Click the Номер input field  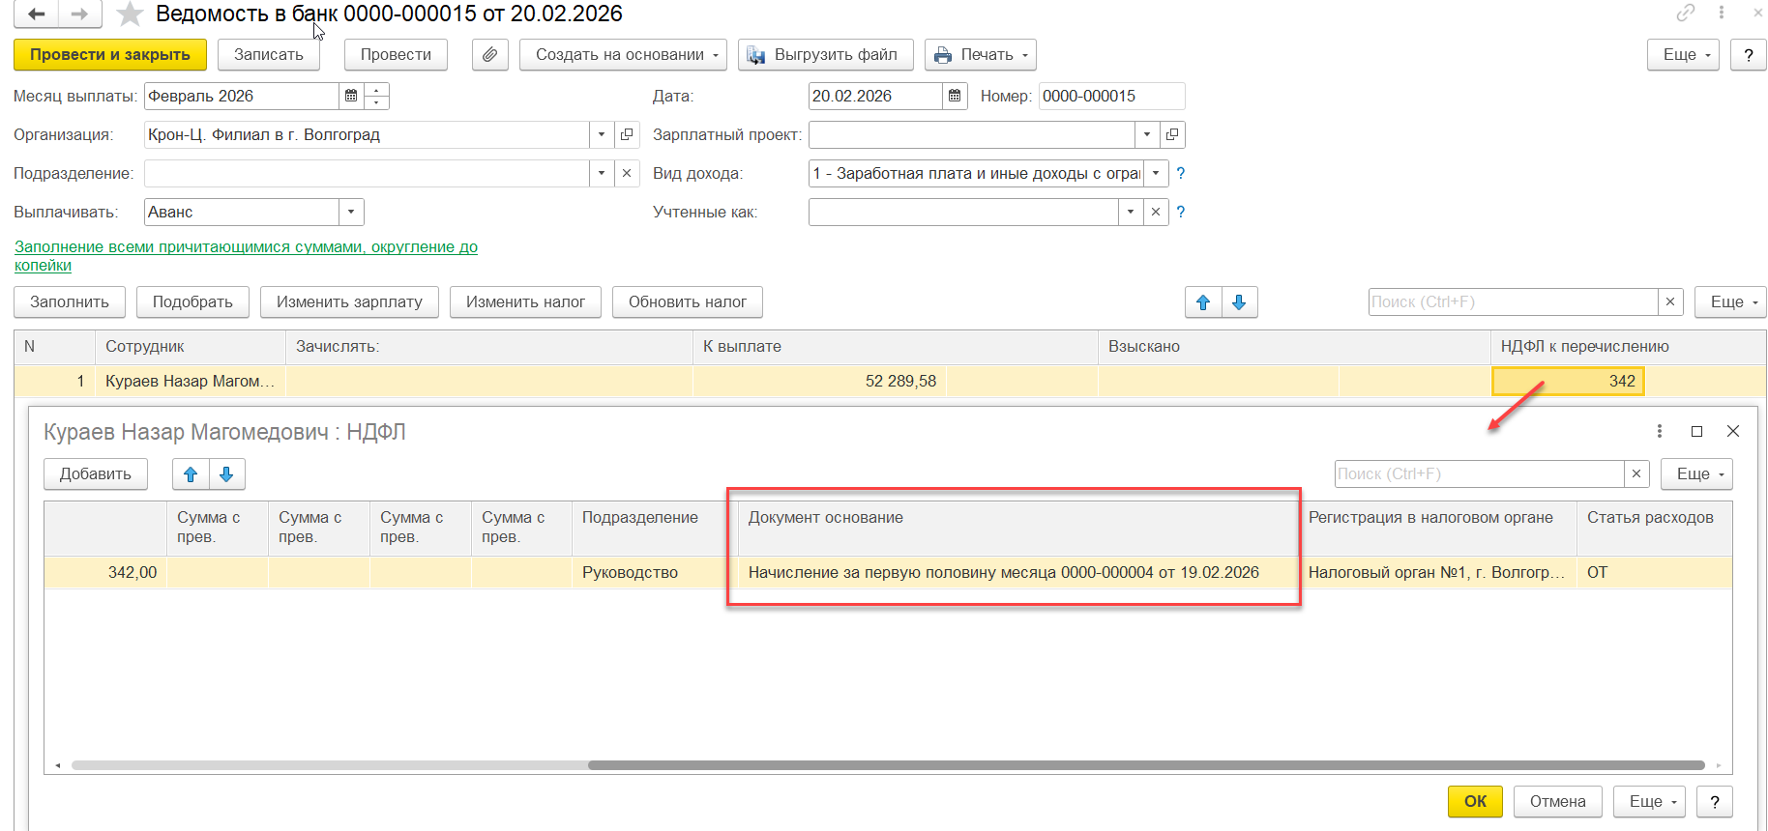click(1111, 96)
